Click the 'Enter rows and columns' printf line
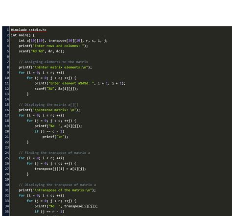Viewport: 232px width, 216px height. [53, 46]
